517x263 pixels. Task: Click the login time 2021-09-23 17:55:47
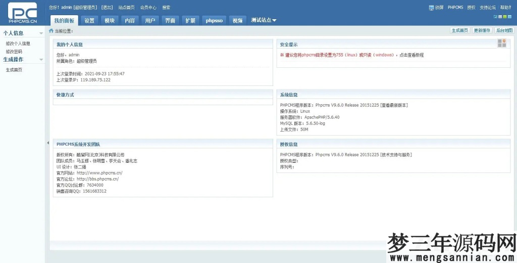(x=105, y=74)
